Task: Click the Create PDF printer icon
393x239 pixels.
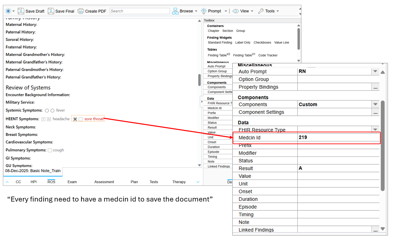Action: point(81,11)
